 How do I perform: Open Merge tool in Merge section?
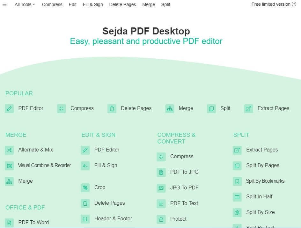click(x=26, y=181)
